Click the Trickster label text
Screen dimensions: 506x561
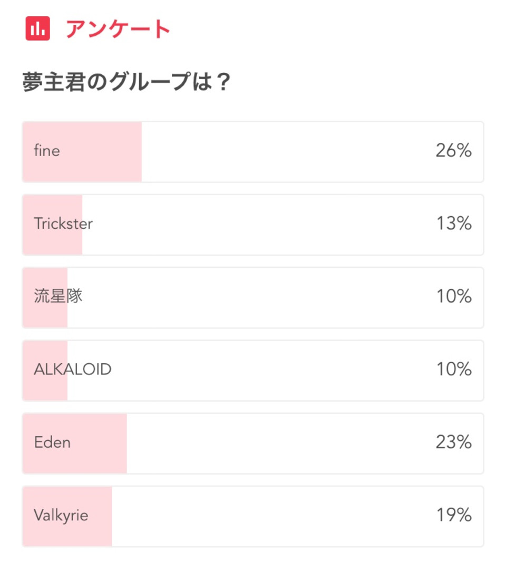63,224
